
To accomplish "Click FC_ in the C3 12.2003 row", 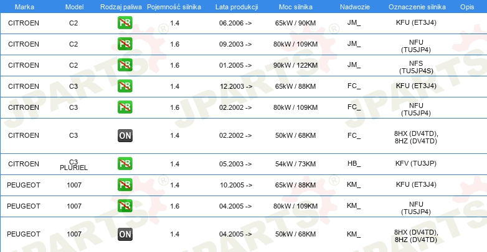I will (354, 86).
